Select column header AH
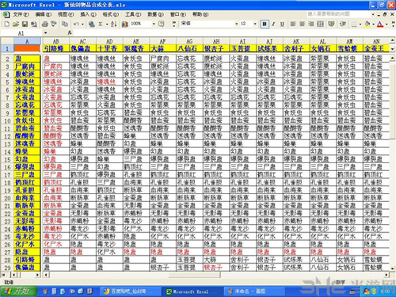This screenshot has width=396, height=297. point(216,41)
